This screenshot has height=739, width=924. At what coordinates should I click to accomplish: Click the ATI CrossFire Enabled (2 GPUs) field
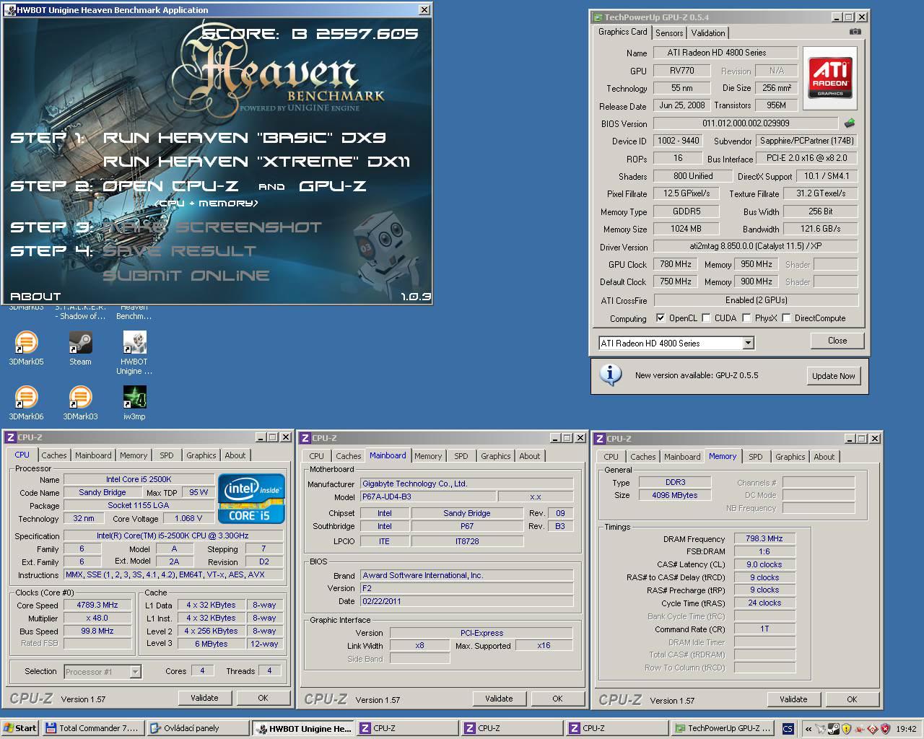tap(756, 300)
